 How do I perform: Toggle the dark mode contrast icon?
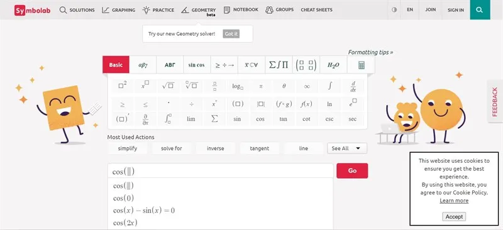[394, 9]
